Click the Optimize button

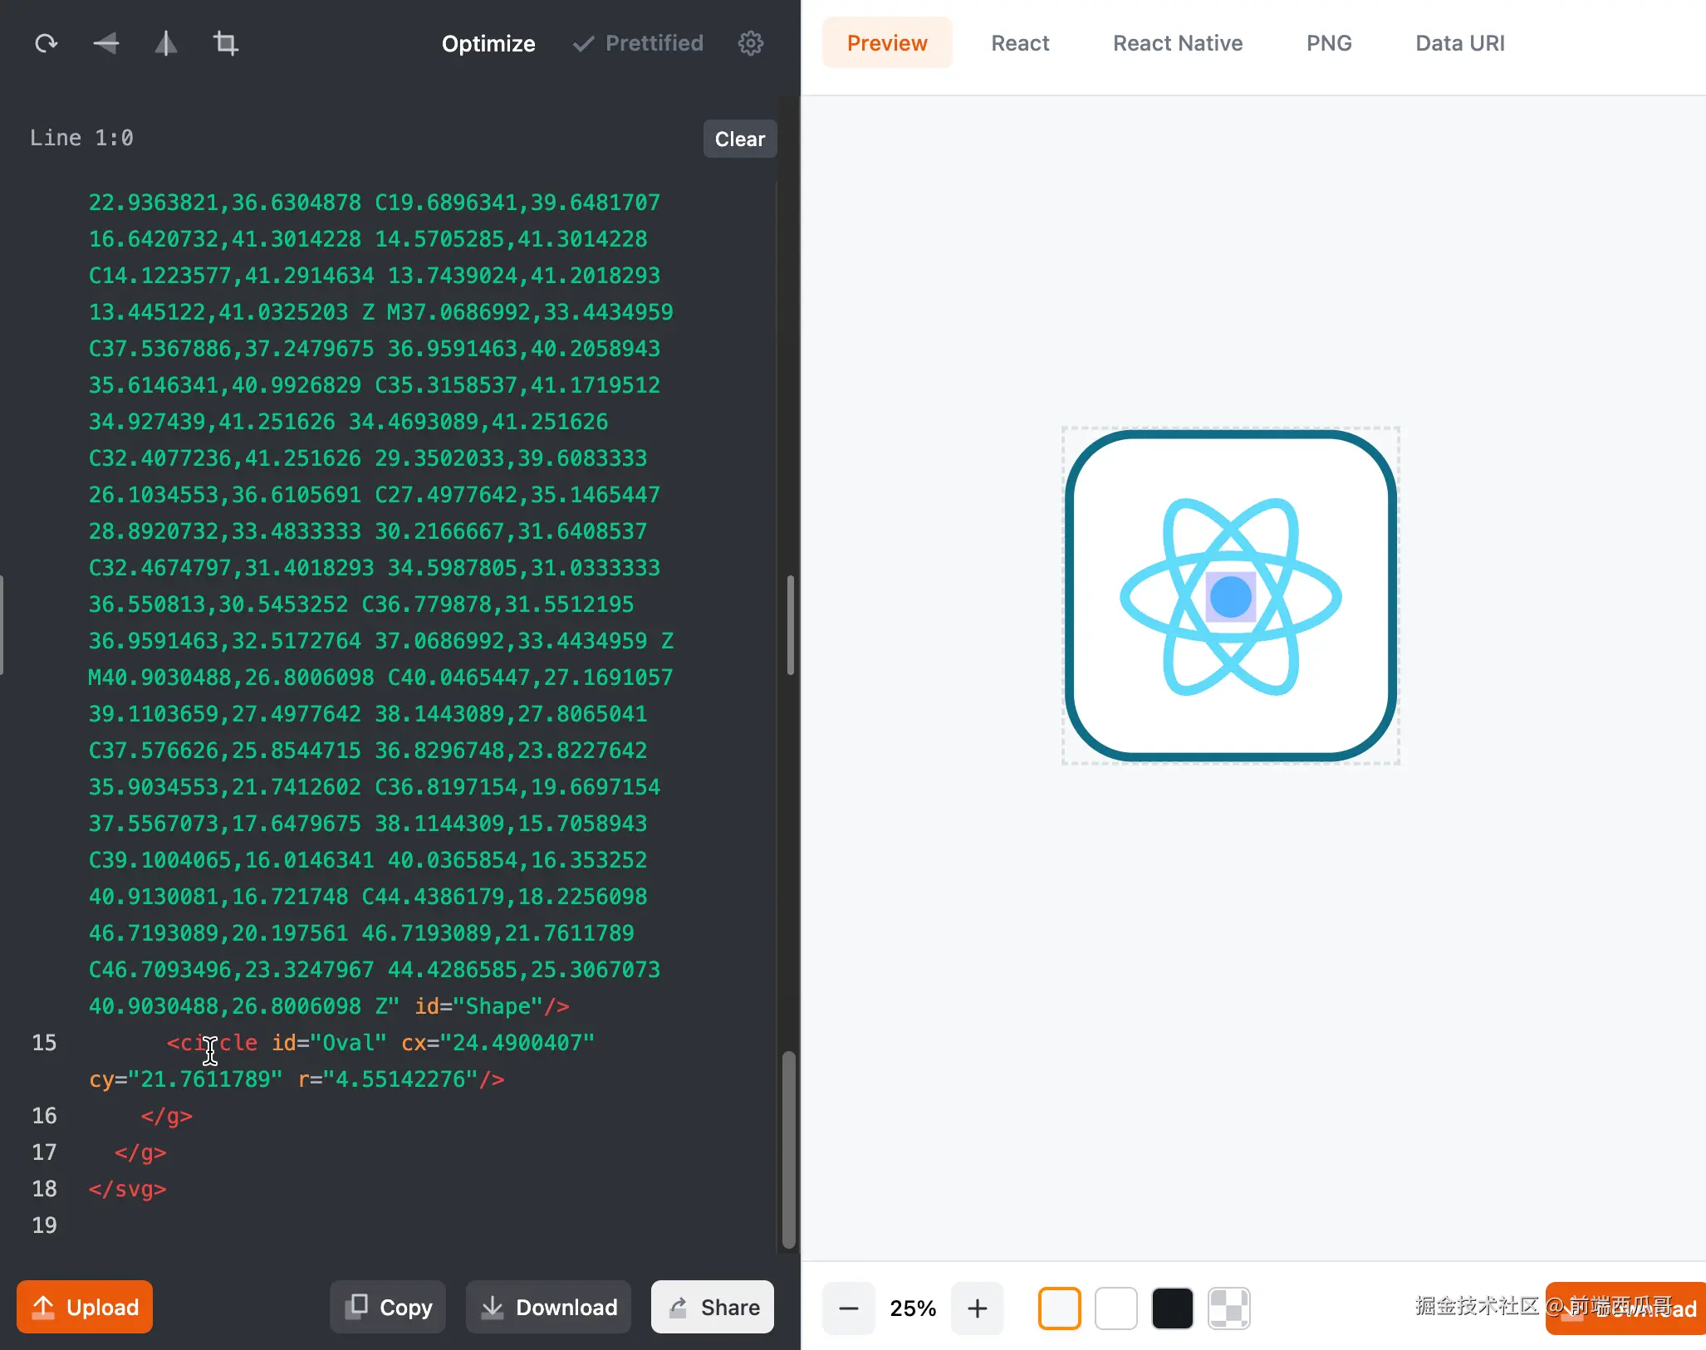coord(488,43)
